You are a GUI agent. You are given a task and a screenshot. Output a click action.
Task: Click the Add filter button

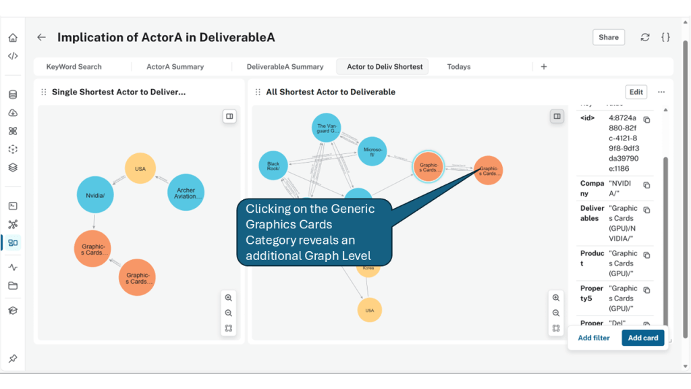tap(594, 338)
